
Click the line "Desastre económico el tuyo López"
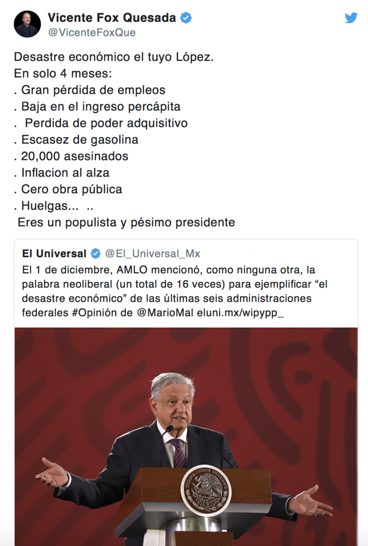click(114, 57)
